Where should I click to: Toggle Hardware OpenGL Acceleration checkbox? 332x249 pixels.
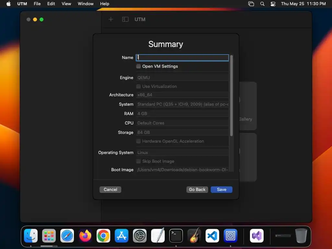point(138,141)
